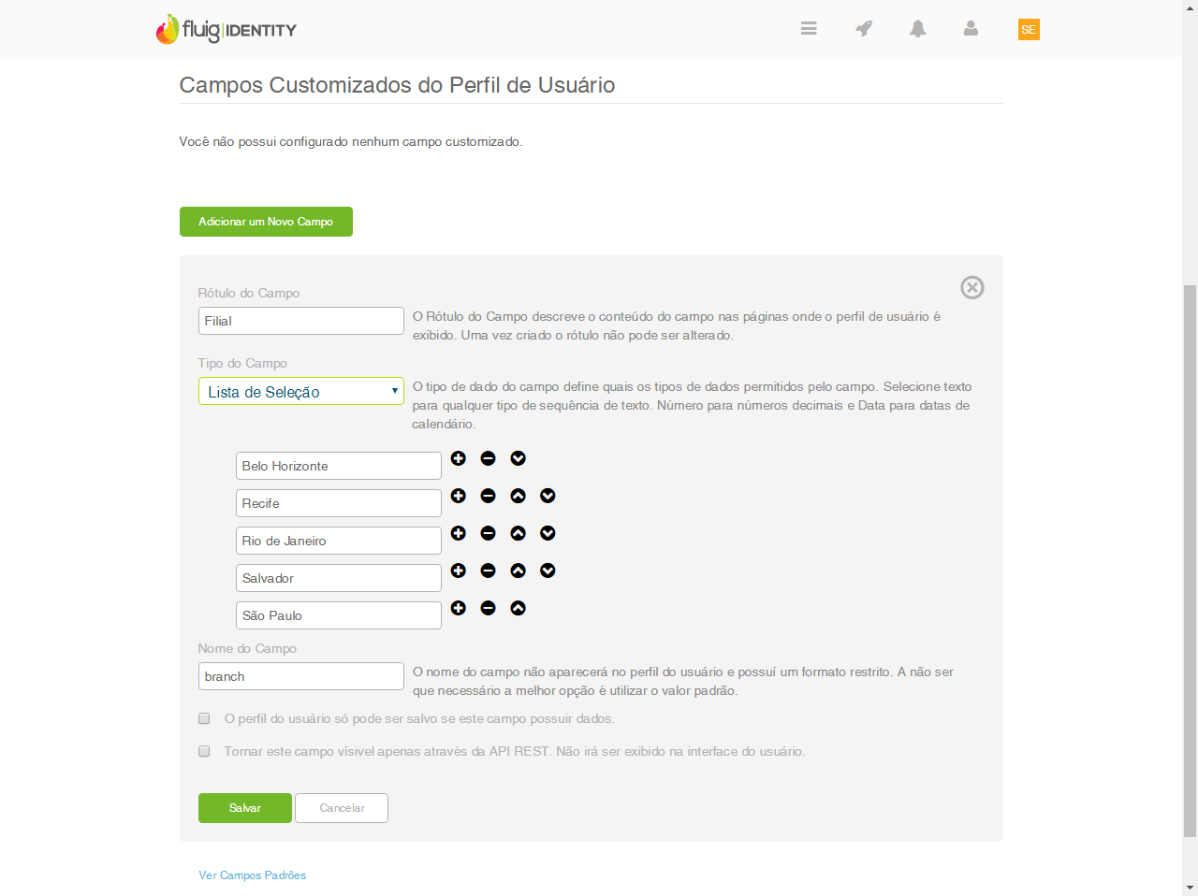Viewport: 1198px width, 896px height.
Task: Move São Paulo option up
Action: coord(519,608)
